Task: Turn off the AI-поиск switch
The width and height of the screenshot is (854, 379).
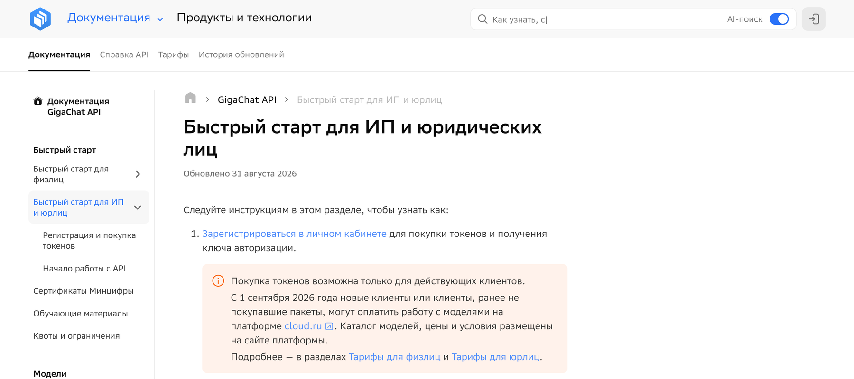Action: pos(779,19)
